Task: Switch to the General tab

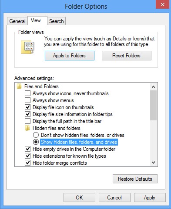Action: (17, 21)
